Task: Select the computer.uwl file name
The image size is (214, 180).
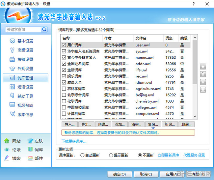Action: tap(147, 114)
